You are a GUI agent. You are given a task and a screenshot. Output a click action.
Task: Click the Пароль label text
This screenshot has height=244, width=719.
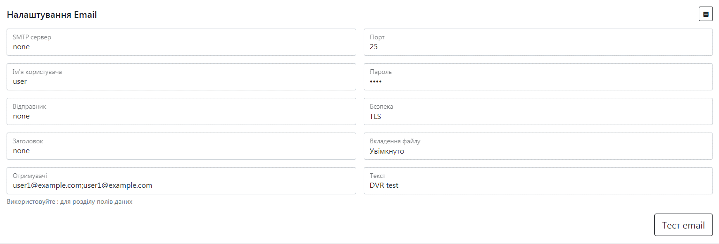coord(381,72)
